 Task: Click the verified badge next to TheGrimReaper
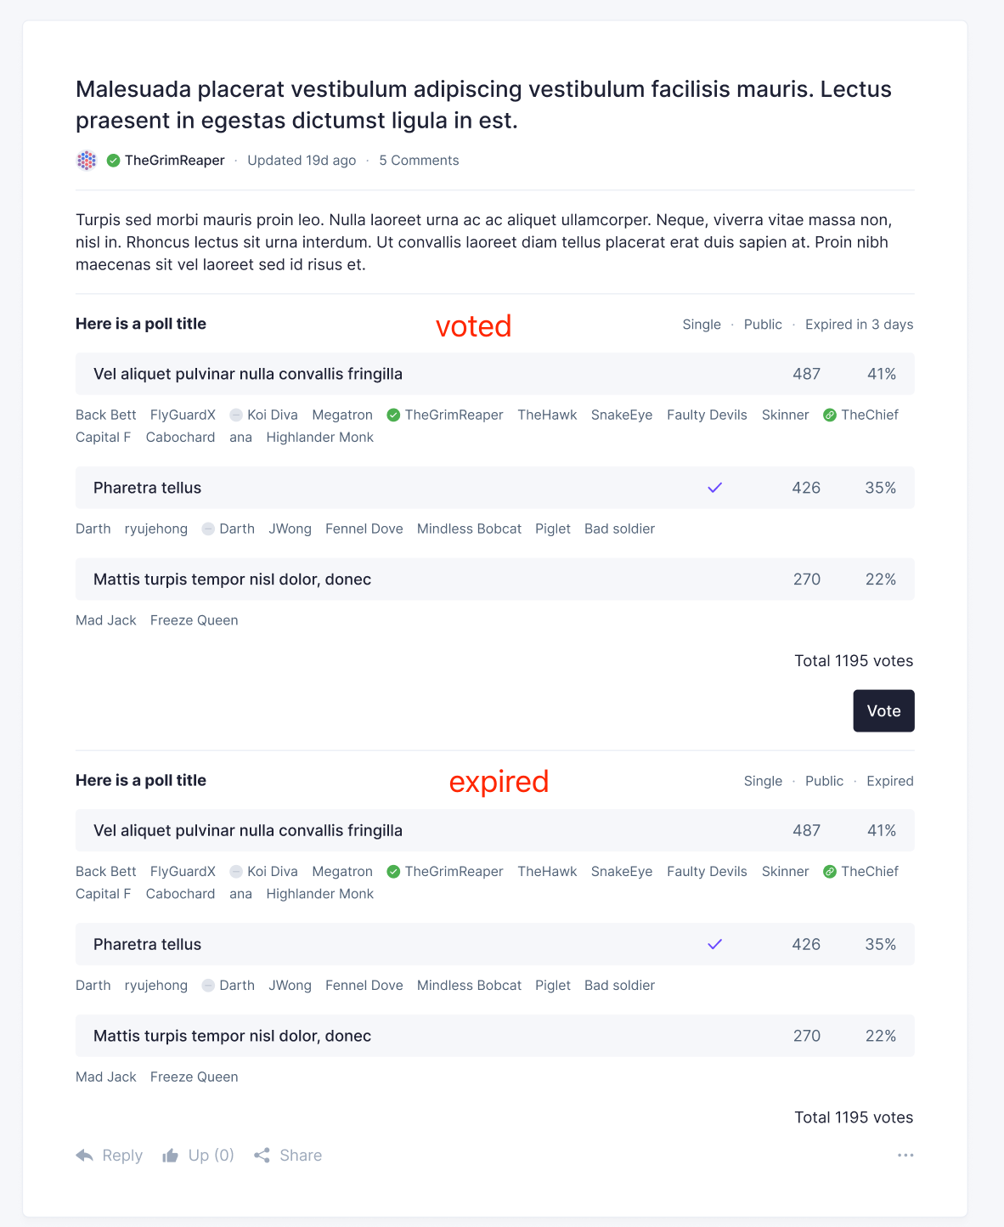pyautogui.click(x=113, y=160)
